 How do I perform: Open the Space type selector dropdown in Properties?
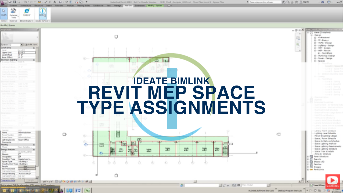click(22, 44)
